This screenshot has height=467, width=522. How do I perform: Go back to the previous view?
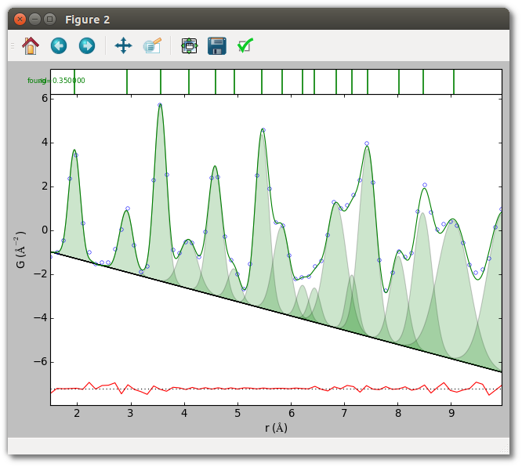click(x=59, y=46)
